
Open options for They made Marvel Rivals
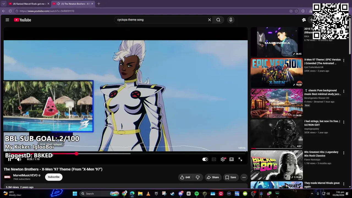coord(343,184)
